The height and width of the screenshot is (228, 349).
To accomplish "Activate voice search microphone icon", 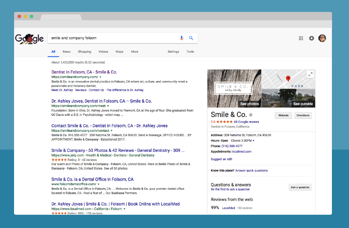I will pyautogui.click(x=182, y=38).
